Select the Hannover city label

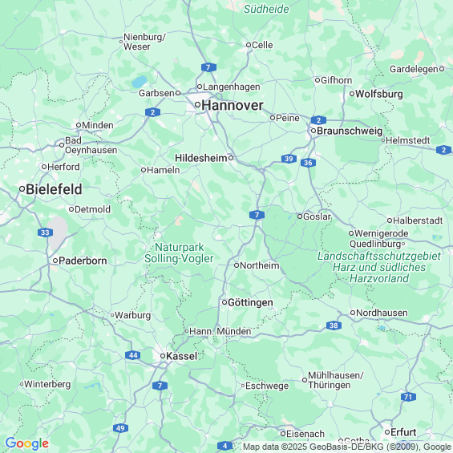pyautogui.click(x=233, y=105)
